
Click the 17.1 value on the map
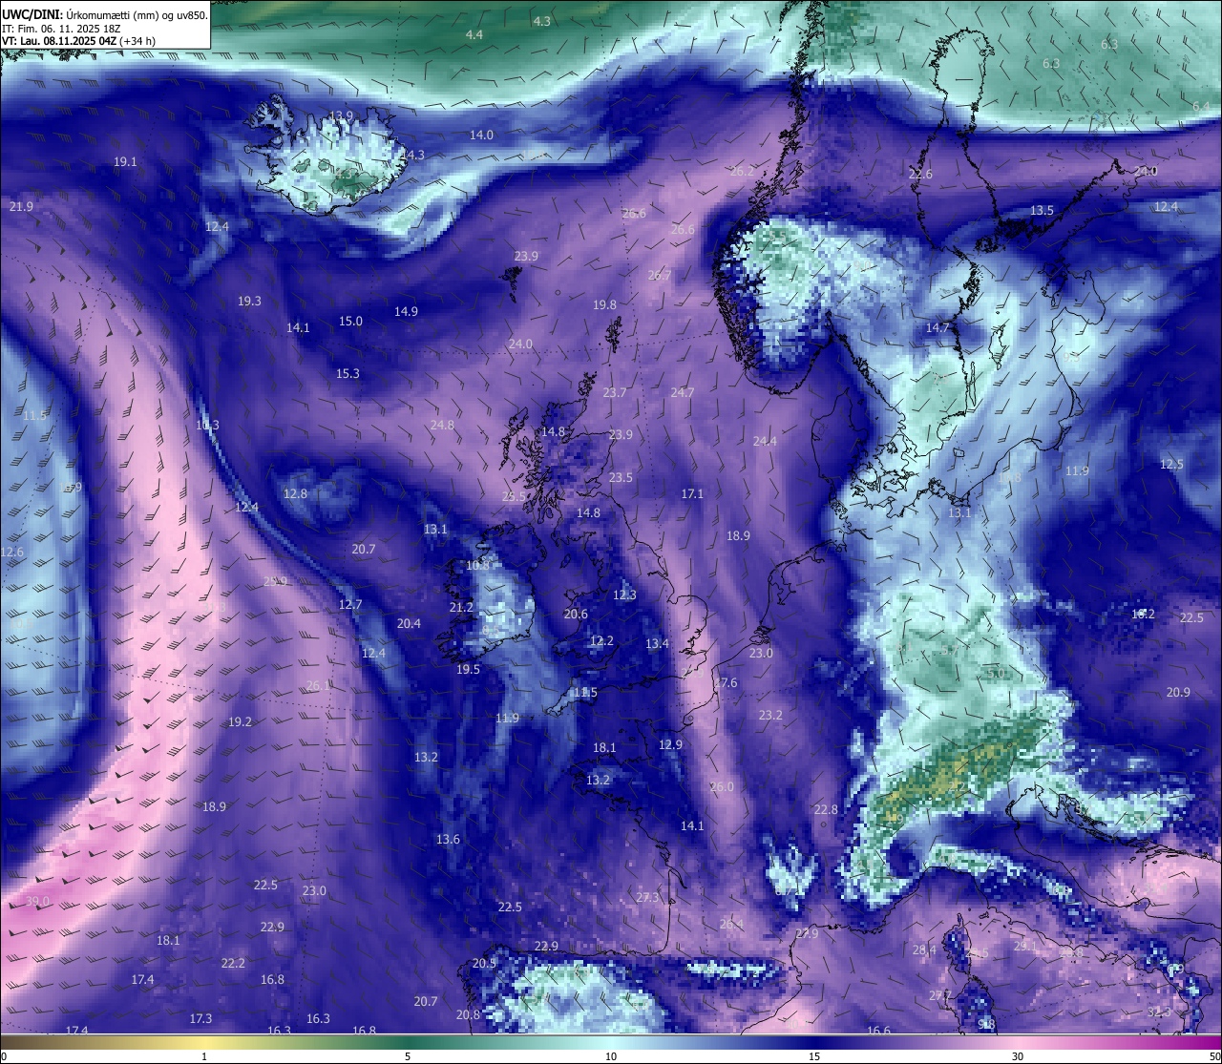pyautogui.click(x=692, y=494)
